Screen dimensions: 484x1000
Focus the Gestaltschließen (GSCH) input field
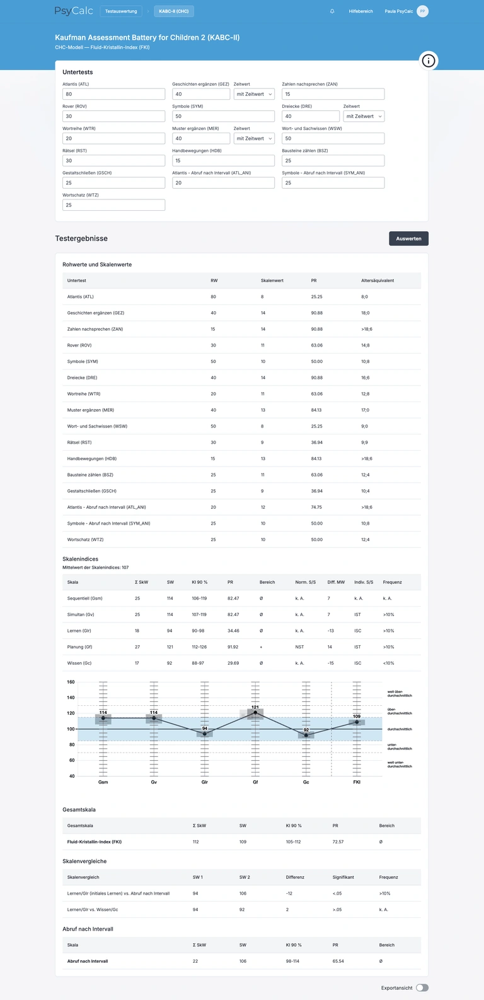[x=113, y=182]
